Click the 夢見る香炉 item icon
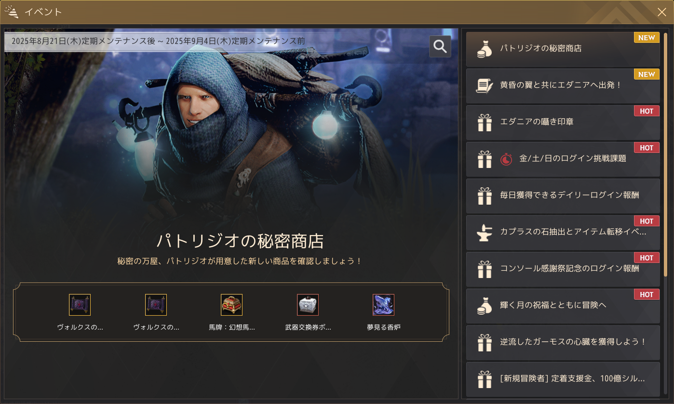 click(x=383, y=305)
